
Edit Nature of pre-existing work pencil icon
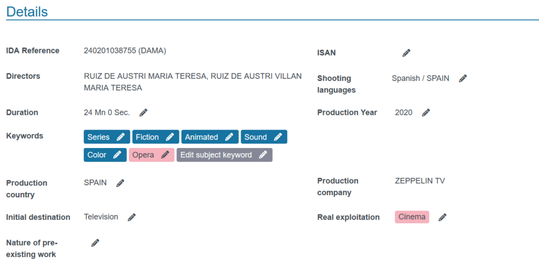tap(95, 243)
